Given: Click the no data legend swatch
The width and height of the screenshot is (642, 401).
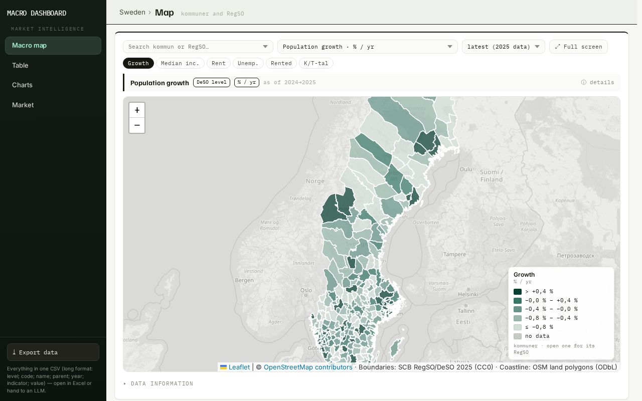Looking at the screenshot, I should (518, 336).
